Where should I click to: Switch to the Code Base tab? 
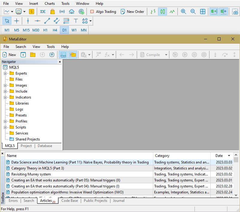click(69, 201)
